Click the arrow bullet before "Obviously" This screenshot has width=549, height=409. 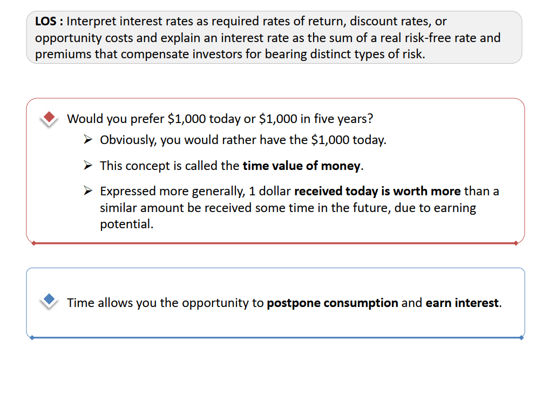click(x=89, y=140)
